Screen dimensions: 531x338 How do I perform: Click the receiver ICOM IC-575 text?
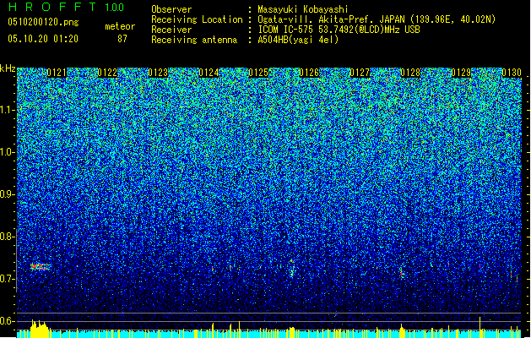point(339,30)
